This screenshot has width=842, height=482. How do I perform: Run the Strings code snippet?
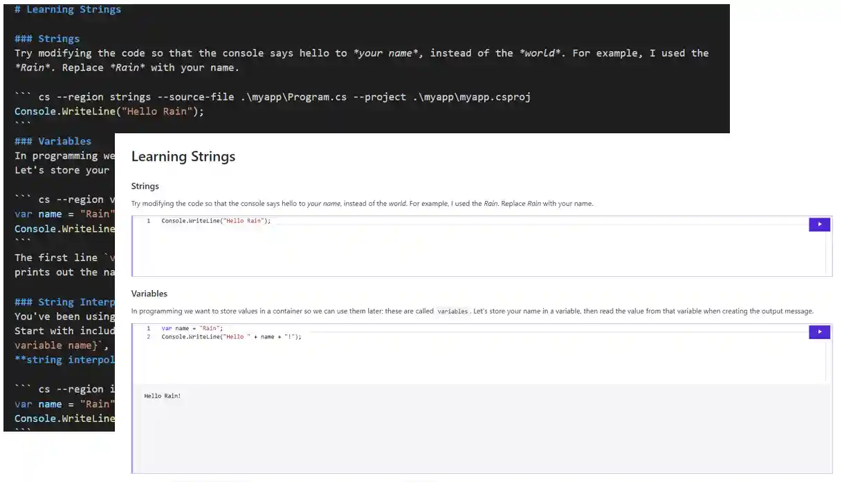[x=819, y=224]
